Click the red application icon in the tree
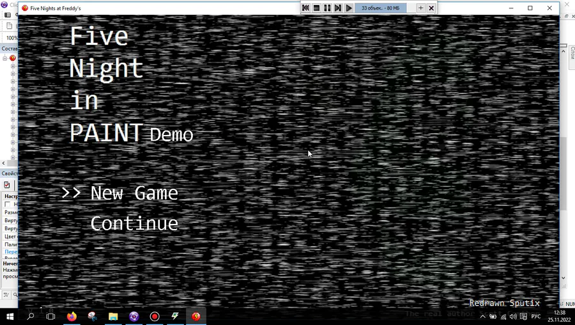This screenshot has height=325, width=575. [x=13, y=58]
